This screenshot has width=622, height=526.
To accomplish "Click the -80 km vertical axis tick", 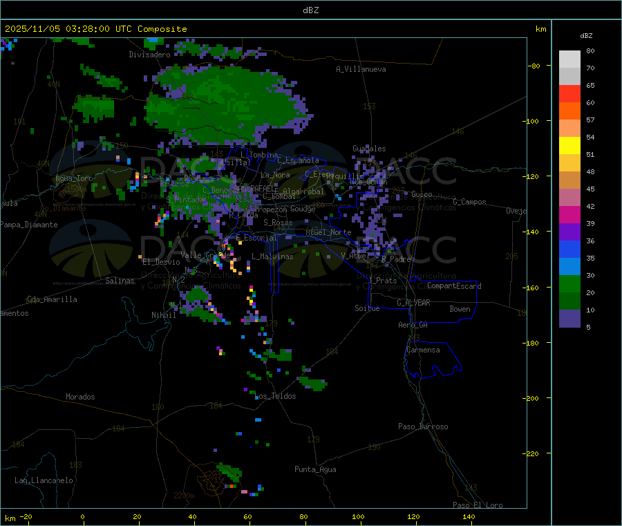I will coord(534,66).
